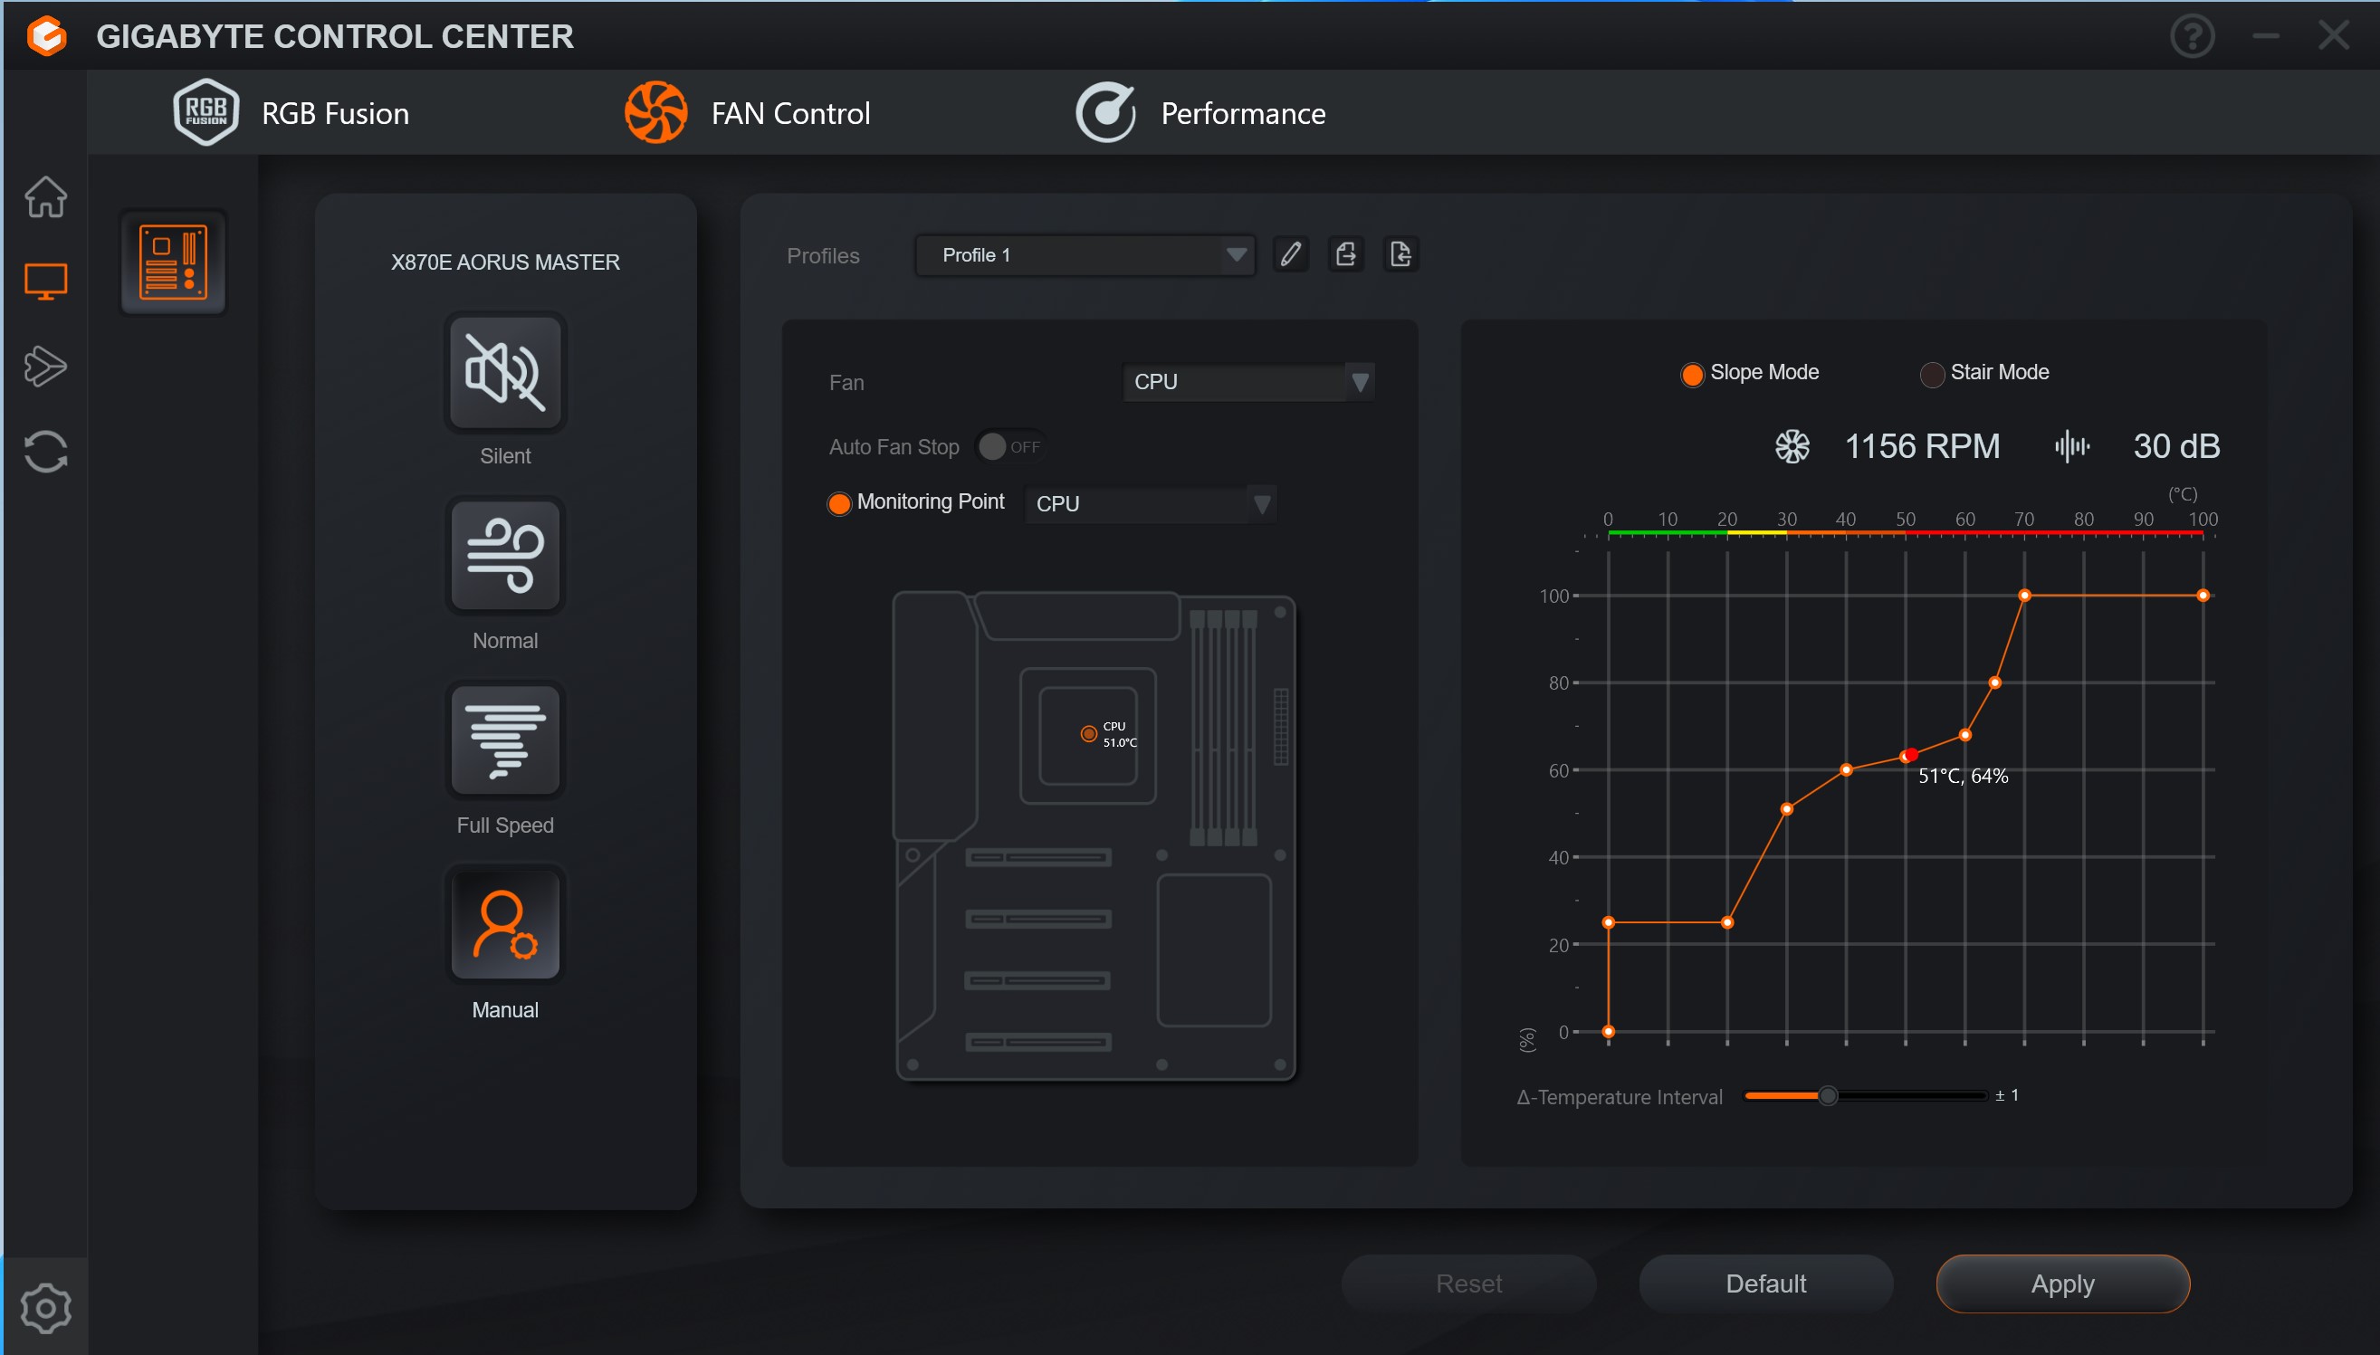Screen dimensions: 2380x1355
Task: Rename Profile 1 using the pencil icon
Action: point(1289,253)
